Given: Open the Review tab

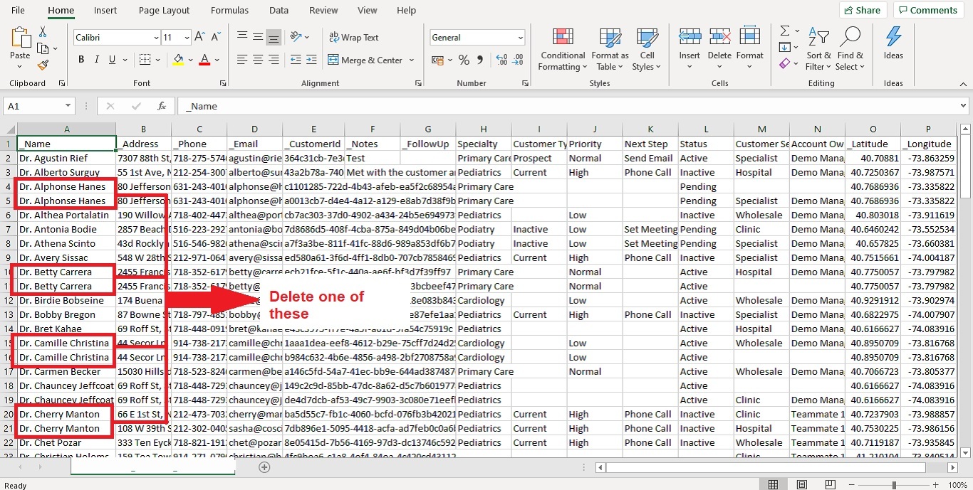Looking at the screenshot, I should [x=323, y=10].
